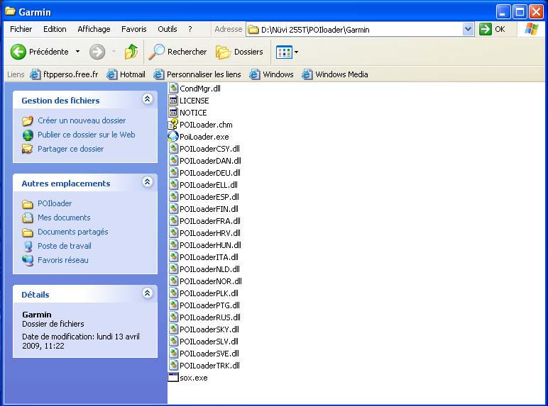Screen dimensions: 548x406
Task: Go up one folder level icon
Action: pyautogui.click(x=131, y=52)
